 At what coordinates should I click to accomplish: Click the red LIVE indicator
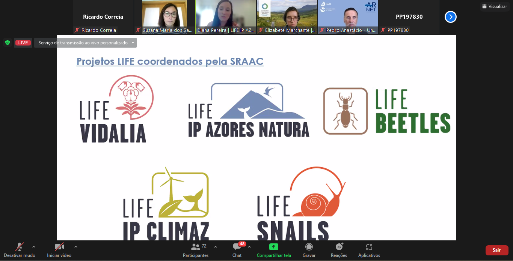point(23,43)
